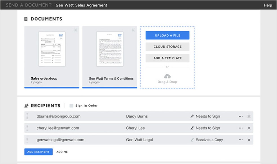Click the Add Me link
This screenshot has width=277, height=164.
[x=62, y=152]
